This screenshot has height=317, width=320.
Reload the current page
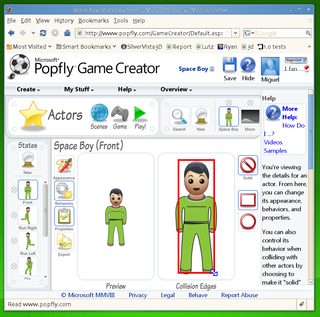click(43, 33)
